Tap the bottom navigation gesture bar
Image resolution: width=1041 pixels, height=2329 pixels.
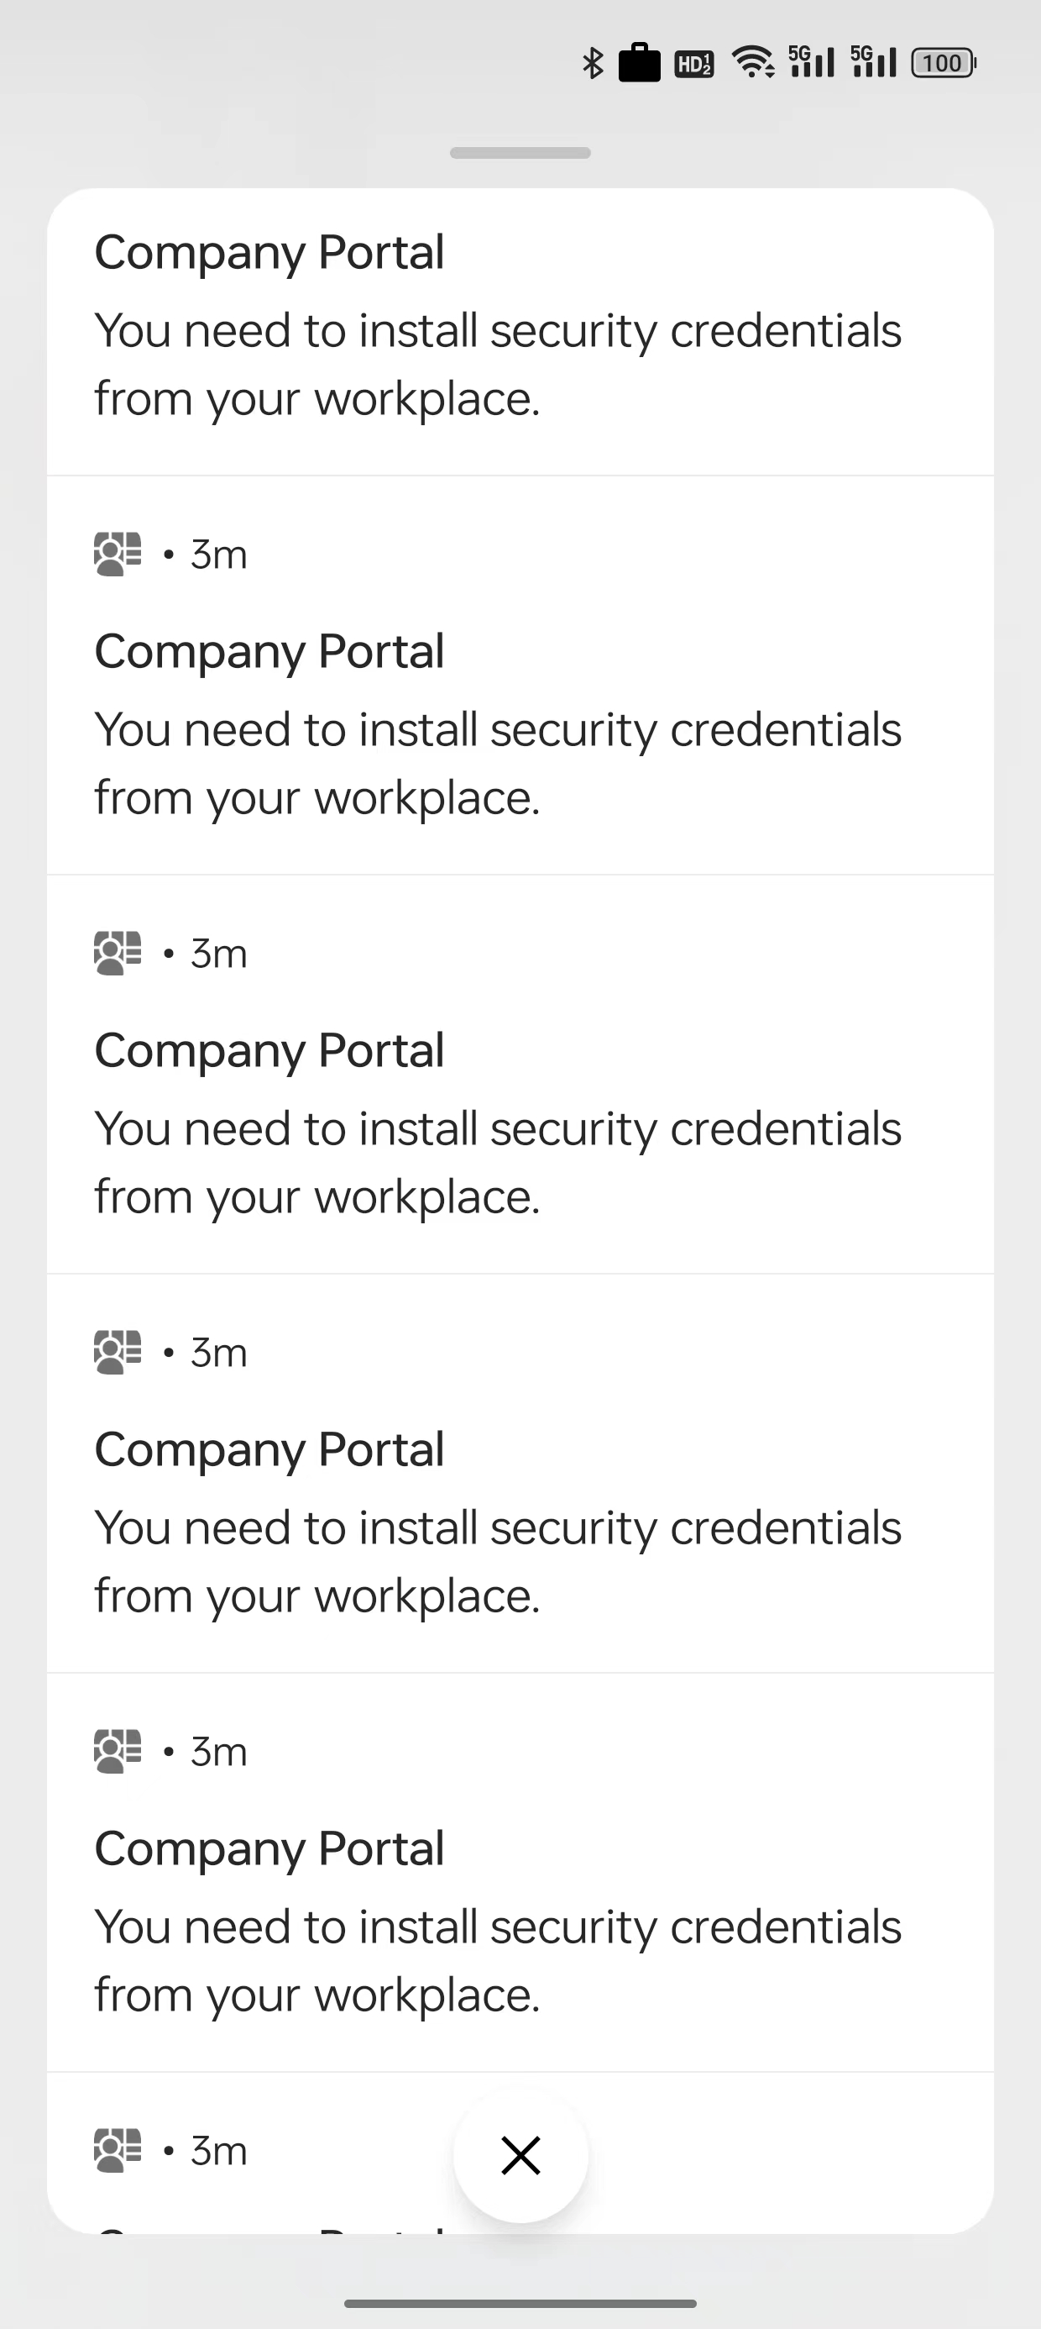tap(520, 2303)
